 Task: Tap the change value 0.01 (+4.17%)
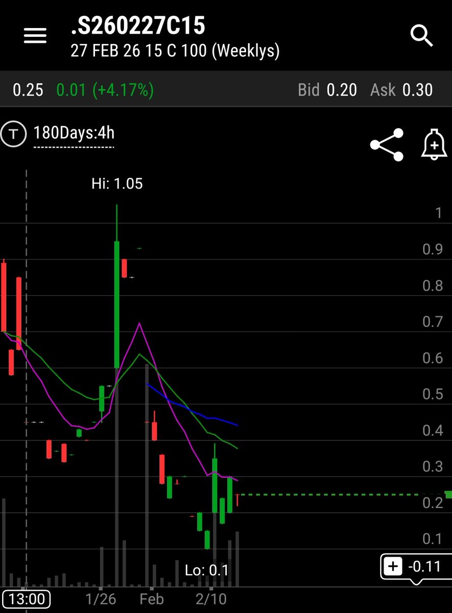point(105,90)
